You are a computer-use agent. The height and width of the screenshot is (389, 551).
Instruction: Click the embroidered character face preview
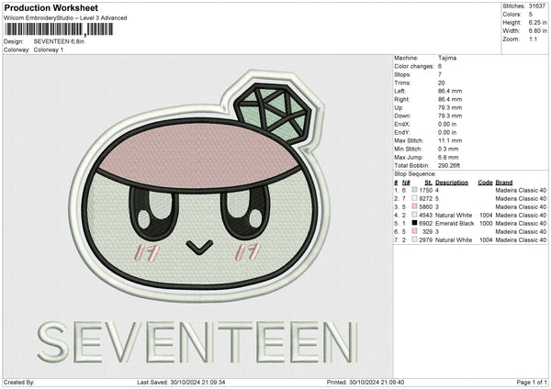click(200, 204)
